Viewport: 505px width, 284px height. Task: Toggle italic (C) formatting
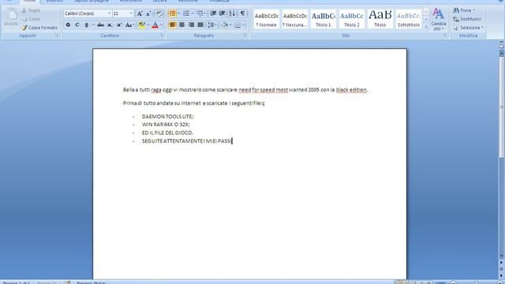tap(77, 24)
